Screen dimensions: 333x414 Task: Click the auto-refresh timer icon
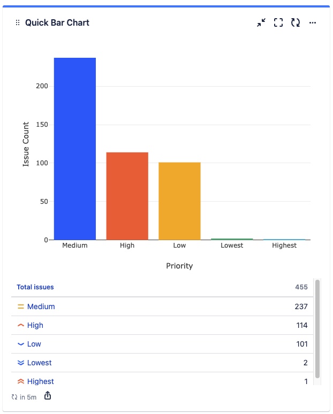(x=14, y=397)
